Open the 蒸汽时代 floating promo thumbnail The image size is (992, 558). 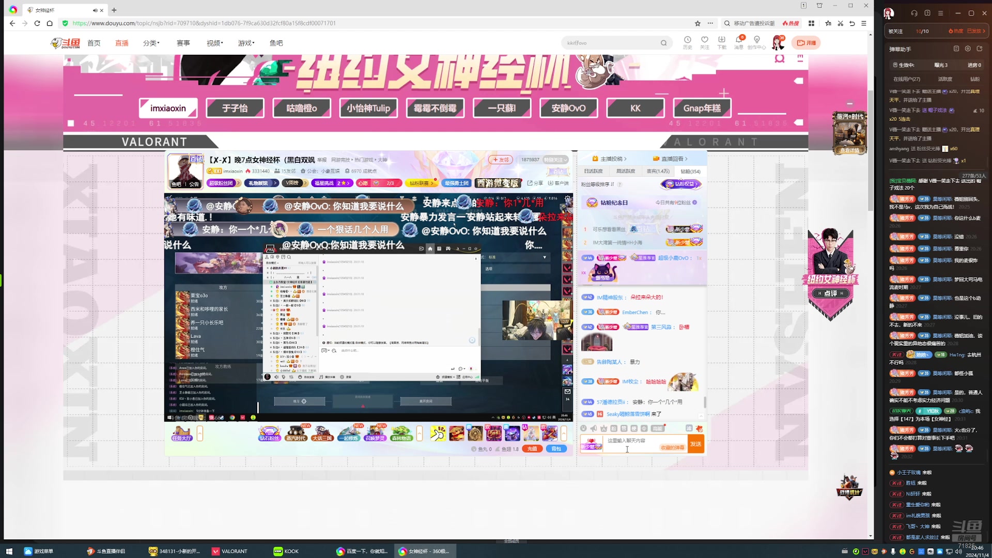coord(849,133)
